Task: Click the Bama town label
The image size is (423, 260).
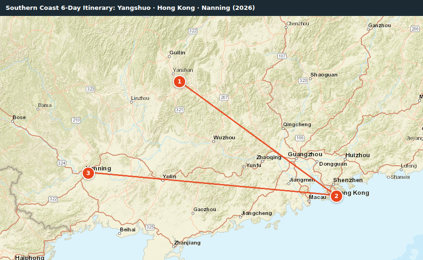Action: (x=45, y=105)
